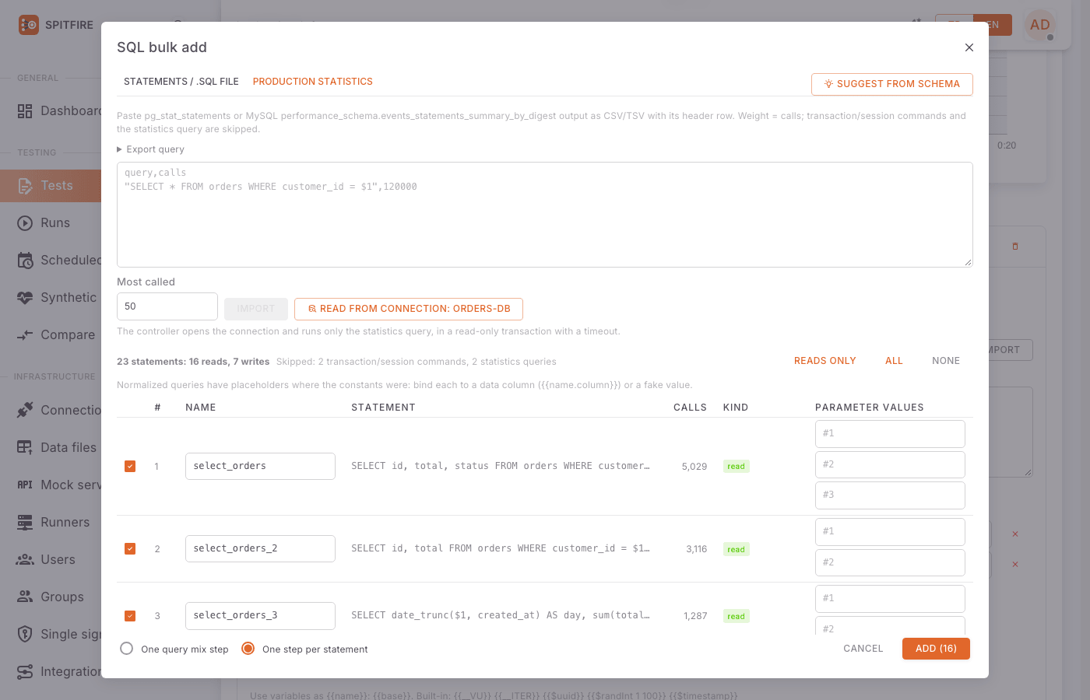Screen dimensions: 1090x700
Task: Uncheck the select_orders_2 statement checkbox
Action: (x=130, y=549)
